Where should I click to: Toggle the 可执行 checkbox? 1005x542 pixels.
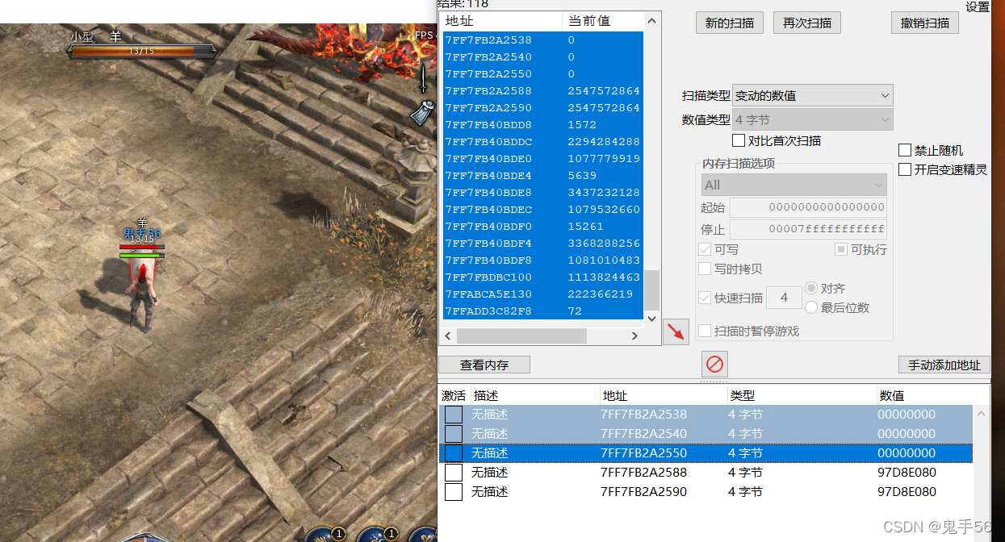point(840,249)
